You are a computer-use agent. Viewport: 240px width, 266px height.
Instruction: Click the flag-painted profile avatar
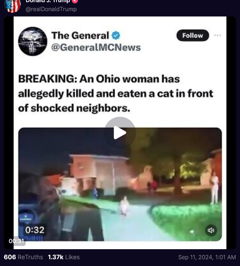pyautogui.click(x=12, y=6)
